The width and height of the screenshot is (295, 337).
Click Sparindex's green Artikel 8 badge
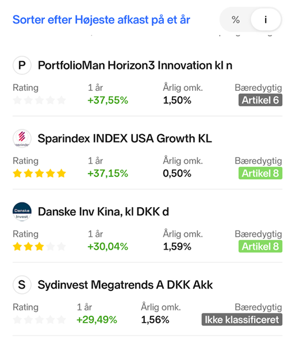pyautogui.click(x=260, y=173)
